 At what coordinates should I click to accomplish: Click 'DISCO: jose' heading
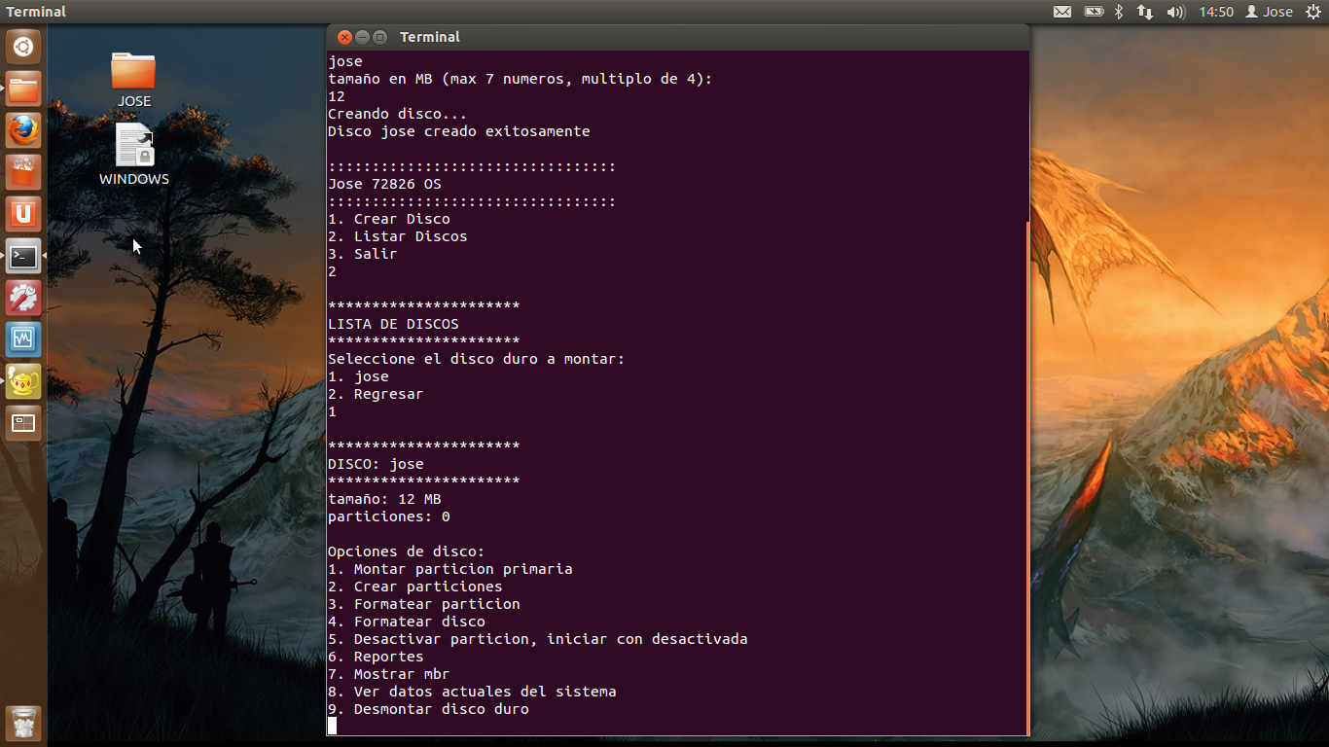(x=376, y=464)
